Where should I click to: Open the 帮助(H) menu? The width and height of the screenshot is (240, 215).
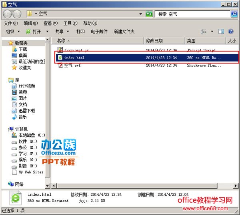[90, 23]
